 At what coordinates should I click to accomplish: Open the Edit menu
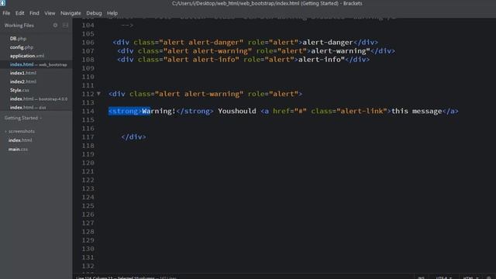[x=19, y=13]
